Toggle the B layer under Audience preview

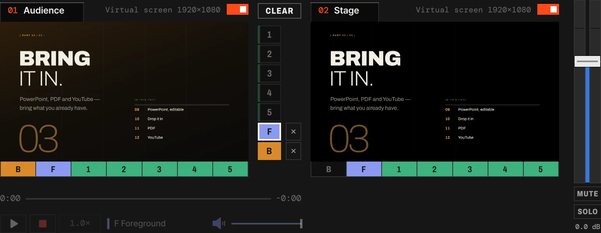(x=18, y=169)
